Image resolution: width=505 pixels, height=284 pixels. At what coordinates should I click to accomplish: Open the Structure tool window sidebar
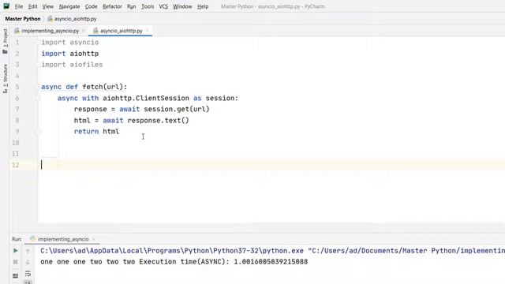point(6,79)
